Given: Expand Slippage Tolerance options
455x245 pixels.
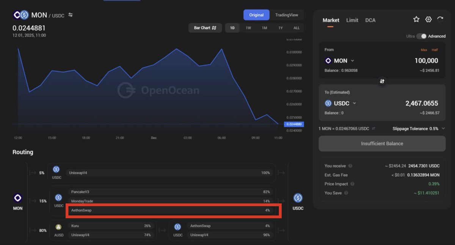Looking at the screenshot, I should point(443,129).
